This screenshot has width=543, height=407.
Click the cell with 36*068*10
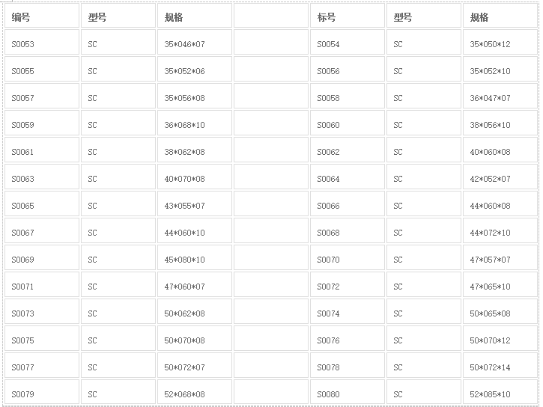pos(194,125)
